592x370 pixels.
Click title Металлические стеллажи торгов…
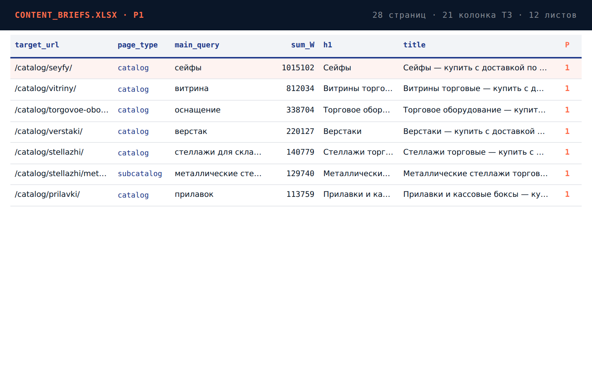(x=475, y=174)
